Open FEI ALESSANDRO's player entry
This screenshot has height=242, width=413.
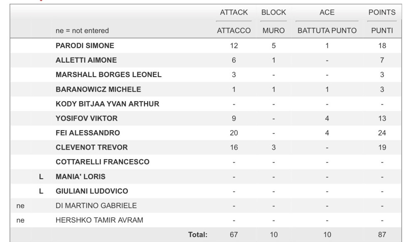coord(88,133)
